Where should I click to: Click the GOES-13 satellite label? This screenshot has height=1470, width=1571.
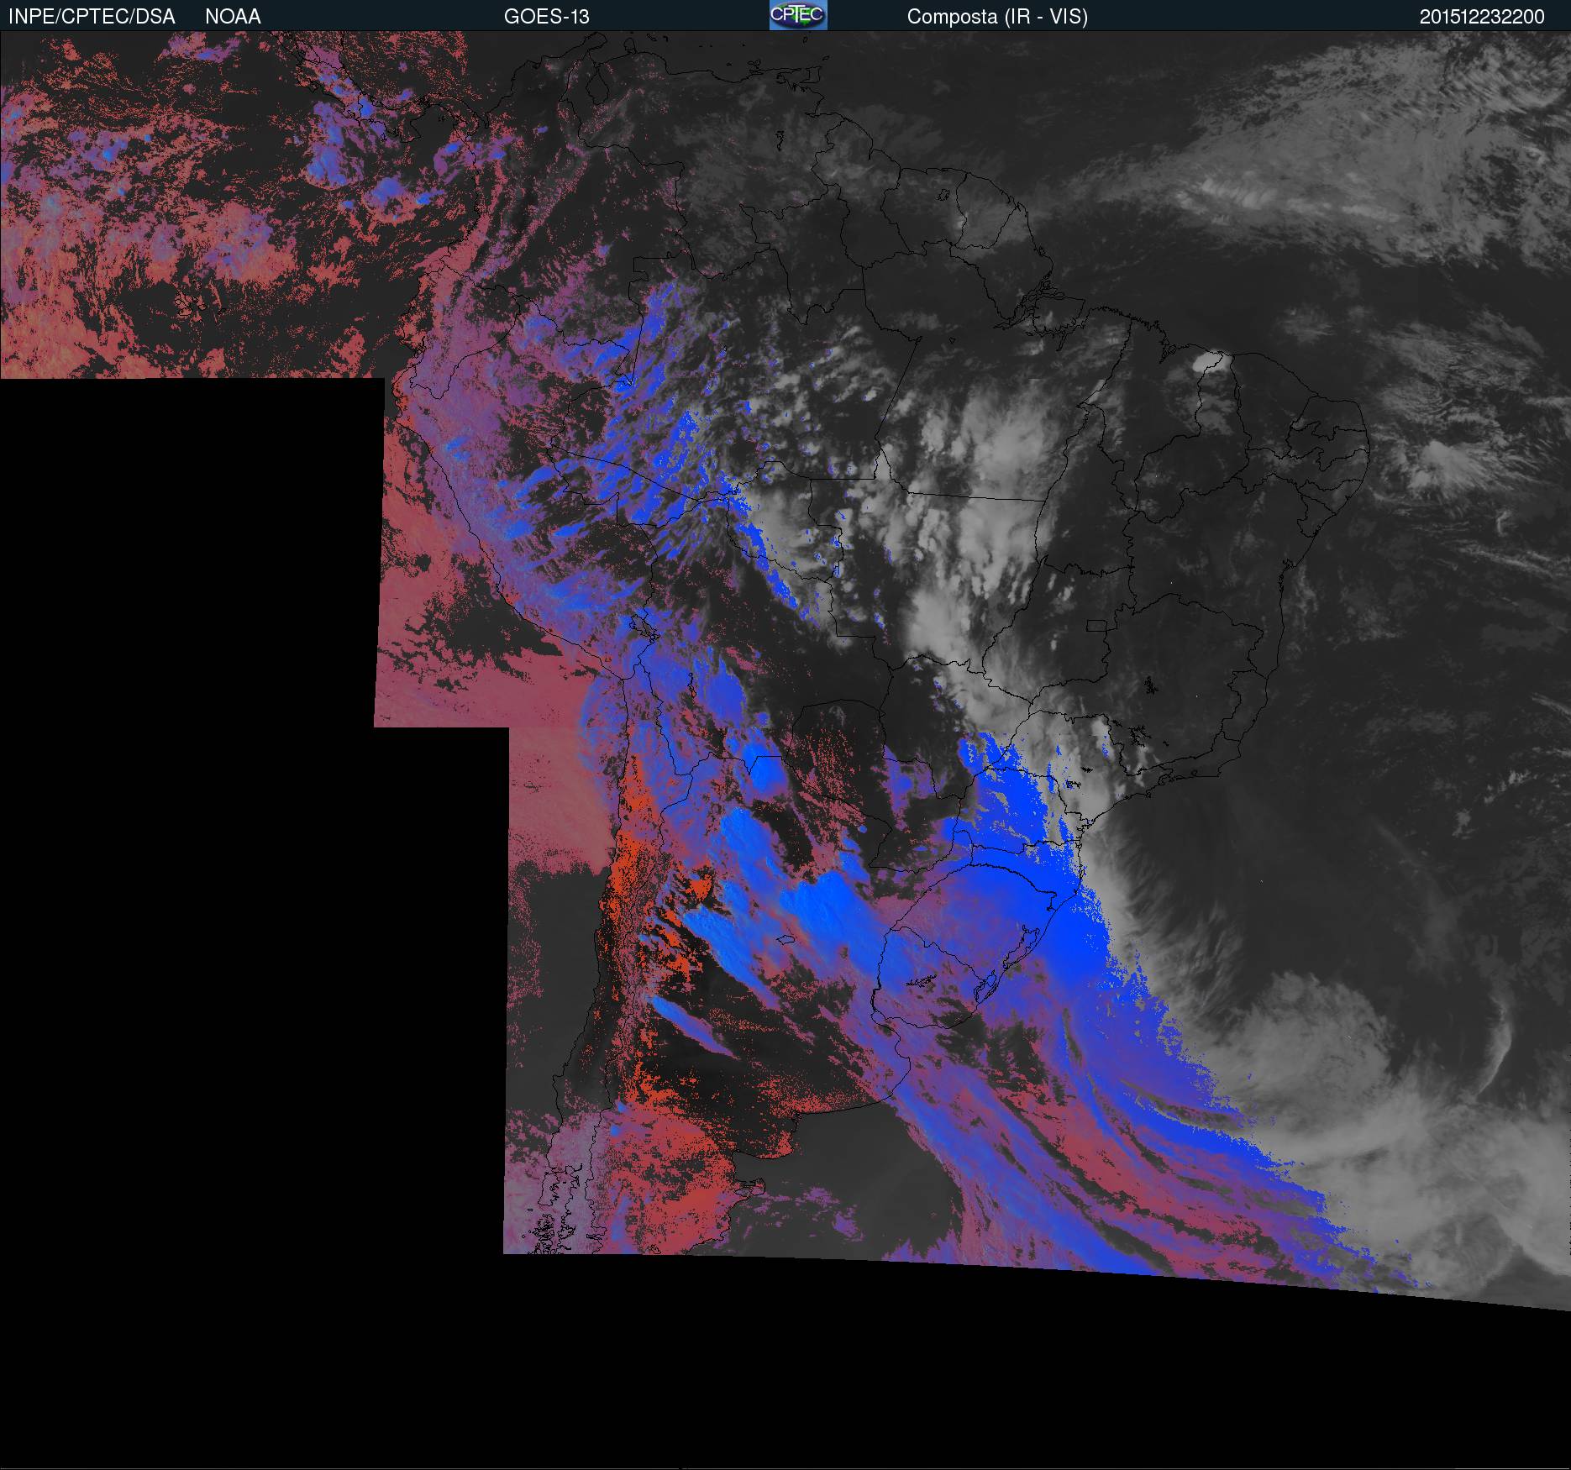(547, 17)
